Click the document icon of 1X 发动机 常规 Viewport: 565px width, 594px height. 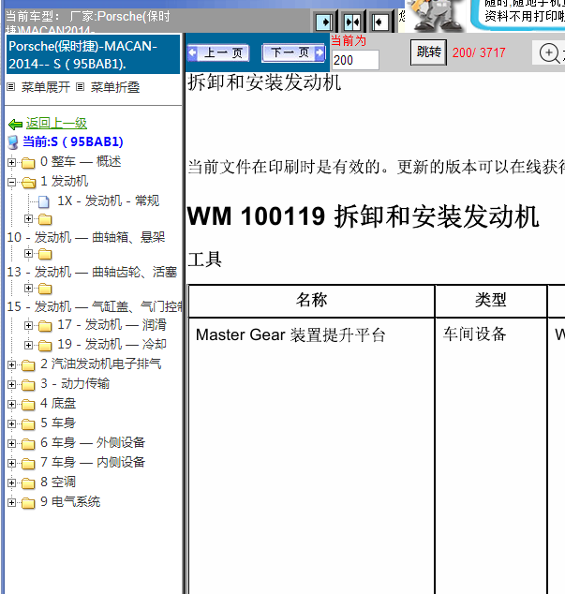[44, 201]
